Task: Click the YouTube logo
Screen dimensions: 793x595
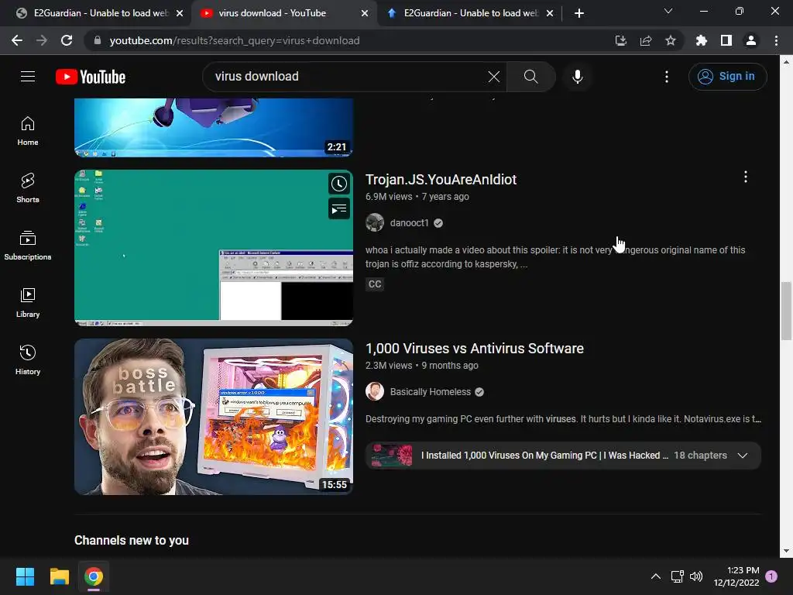Action: [91, 77]
